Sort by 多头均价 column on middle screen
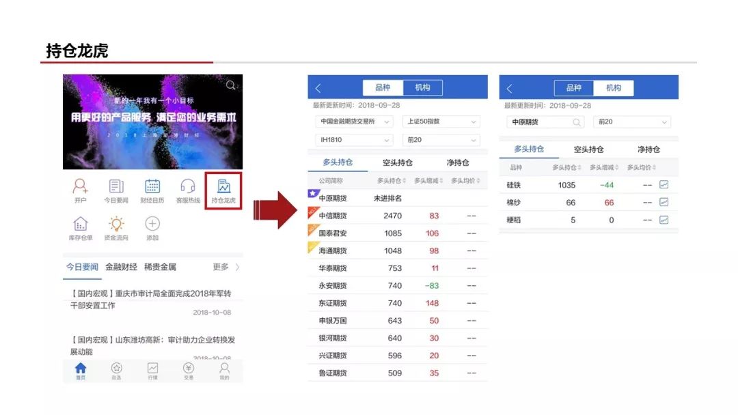The width and height of the screenshot is (738, 415). 465,180
